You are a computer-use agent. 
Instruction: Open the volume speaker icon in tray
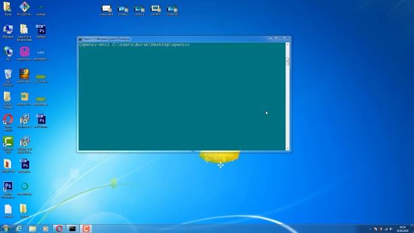391,229
